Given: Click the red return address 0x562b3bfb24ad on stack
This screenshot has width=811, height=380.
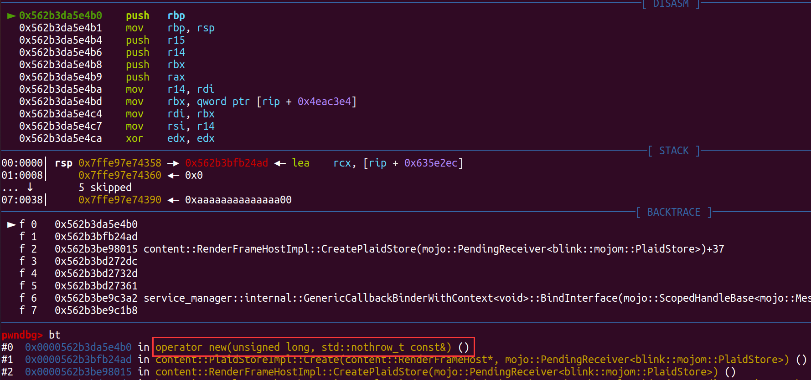Looking at the screenshot, I should 227,163.
